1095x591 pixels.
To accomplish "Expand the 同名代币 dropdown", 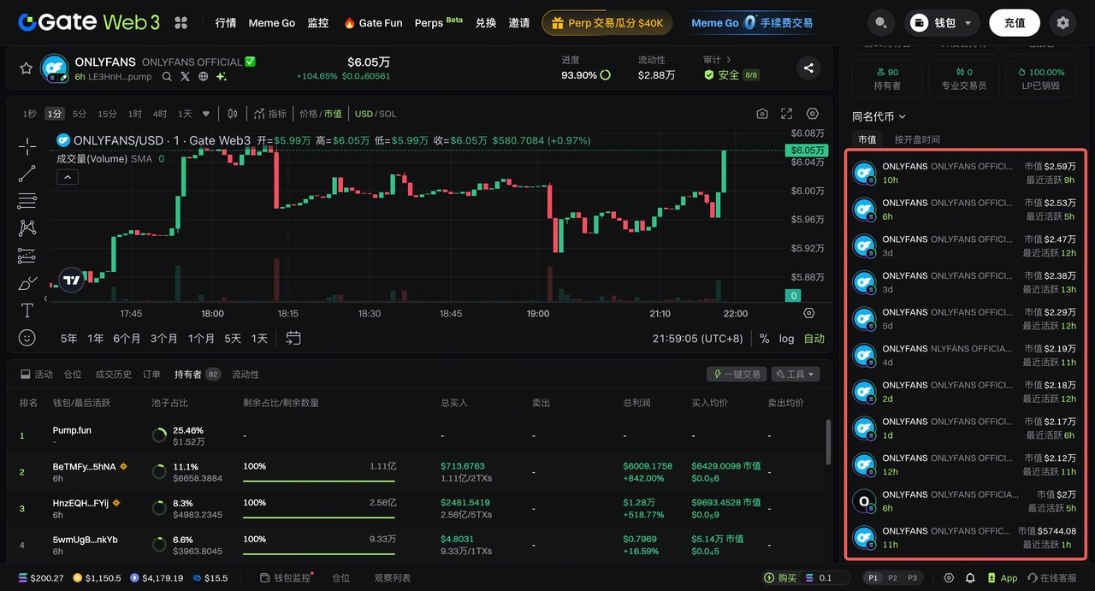I will tap(879, 116).
